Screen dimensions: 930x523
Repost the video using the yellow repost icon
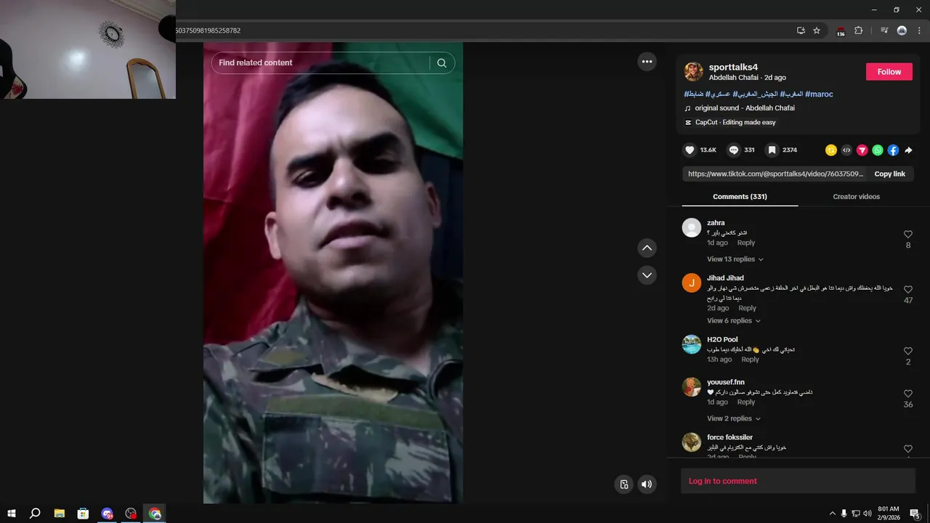tap(831, 150)
